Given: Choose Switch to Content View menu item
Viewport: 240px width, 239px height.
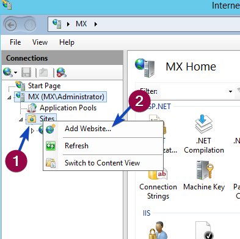Looking at the screenshot, I should (103, 163).
